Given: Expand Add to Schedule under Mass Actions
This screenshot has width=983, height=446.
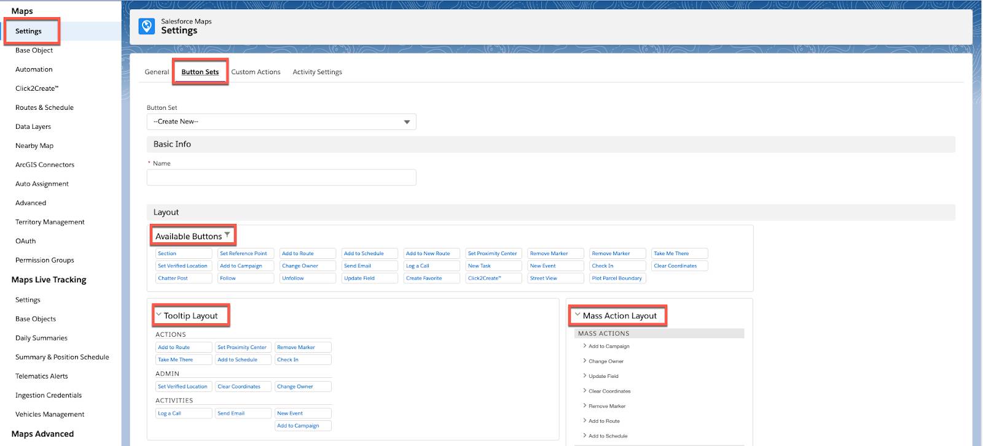Looking at the screenshot, I should pos(584,436).
